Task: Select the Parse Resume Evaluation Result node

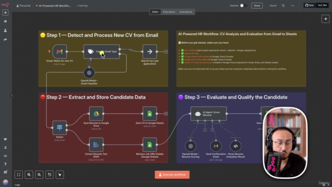Action: pyautogui.click(x=236, y=146)
